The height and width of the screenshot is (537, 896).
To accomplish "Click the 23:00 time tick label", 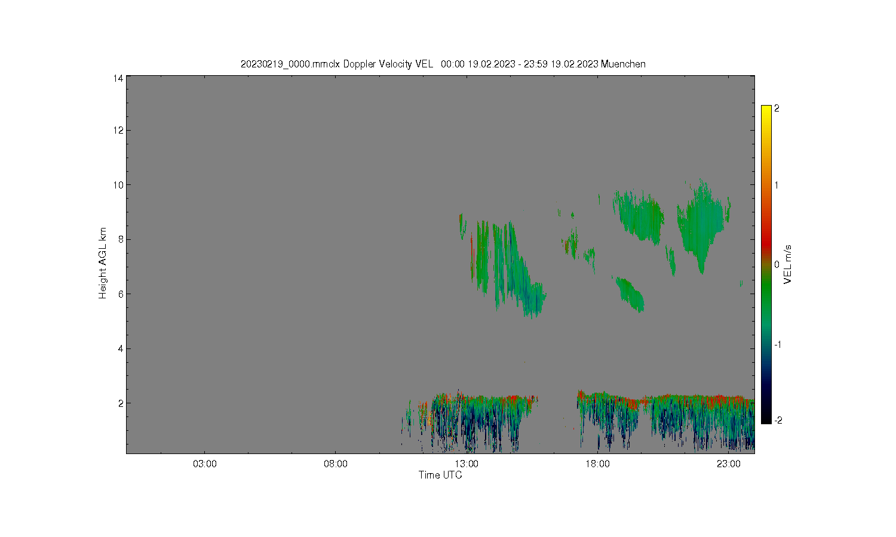I will 728,464.
